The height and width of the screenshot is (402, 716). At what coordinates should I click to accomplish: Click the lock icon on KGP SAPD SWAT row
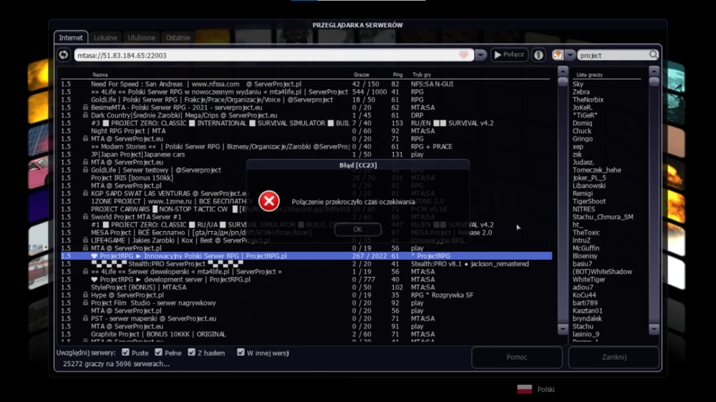(85, 193)
